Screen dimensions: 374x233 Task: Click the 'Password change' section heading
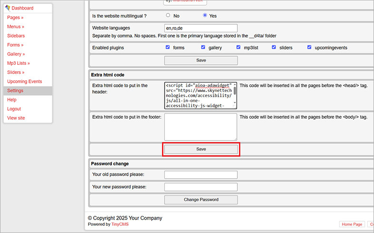tap(110, 164)
